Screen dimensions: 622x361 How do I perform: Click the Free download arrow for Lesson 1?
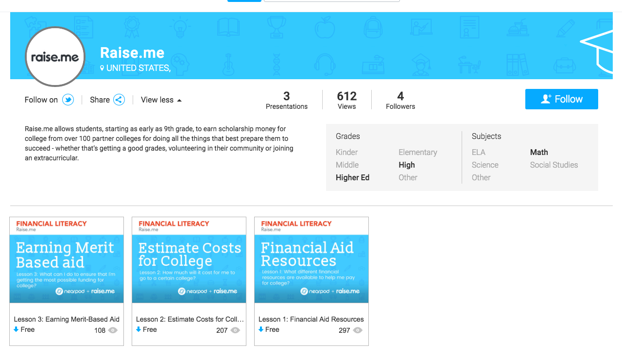pos(261,329)
